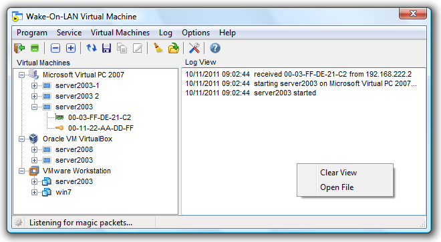Click the log line 'received 00-03-FF-DE-21-C2'

(x=299, y=74)
